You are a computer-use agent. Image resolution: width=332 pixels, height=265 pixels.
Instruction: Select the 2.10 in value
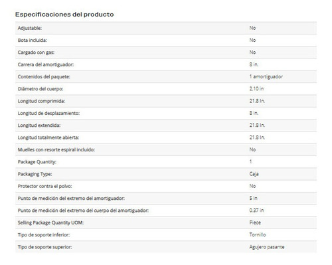256,89
